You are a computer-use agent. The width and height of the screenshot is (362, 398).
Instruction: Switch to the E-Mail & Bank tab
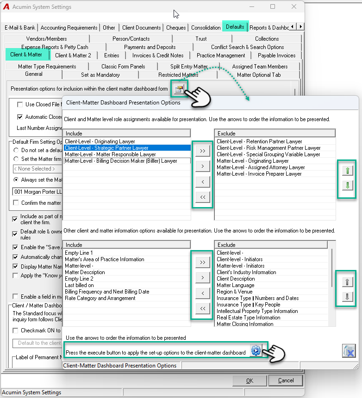pyautogui.click(x=20, y=28)
